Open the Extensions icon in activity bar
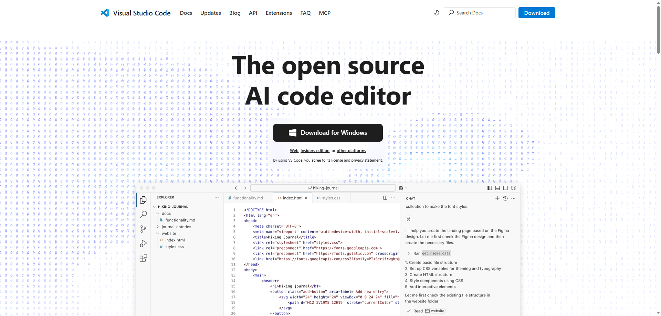Image resolution: width=661 pixels, height=316 pixels. pos(143,258)
